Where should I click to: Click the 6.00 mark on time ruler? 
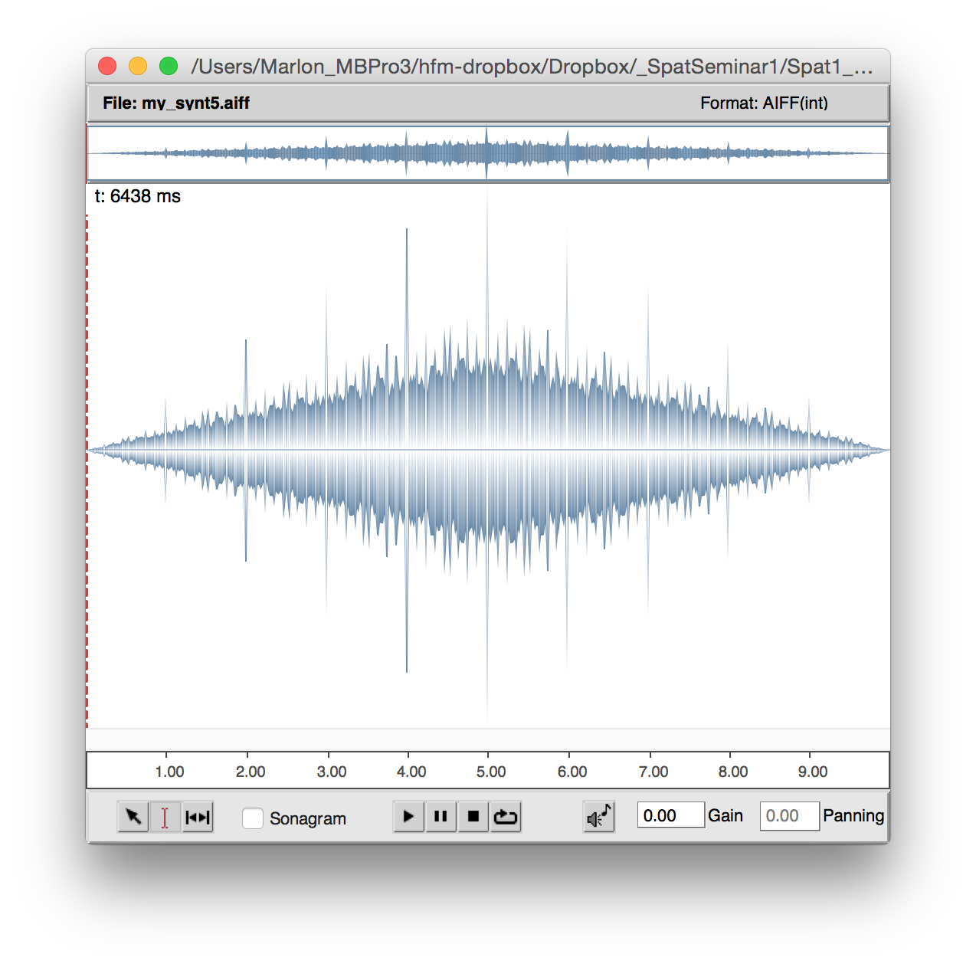572,772
